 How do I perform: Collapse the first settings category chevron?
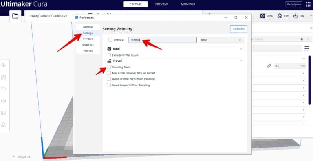click(x=304, y=59)
